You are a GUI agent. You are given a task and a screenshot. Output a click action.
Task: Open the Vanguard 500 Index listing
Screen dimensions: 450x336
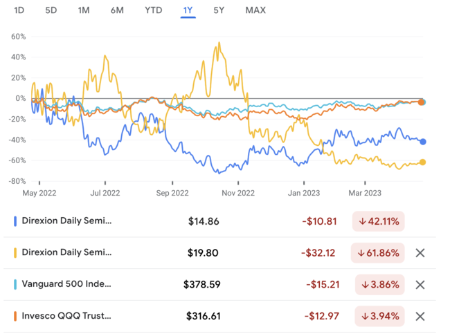coord(219,285)
